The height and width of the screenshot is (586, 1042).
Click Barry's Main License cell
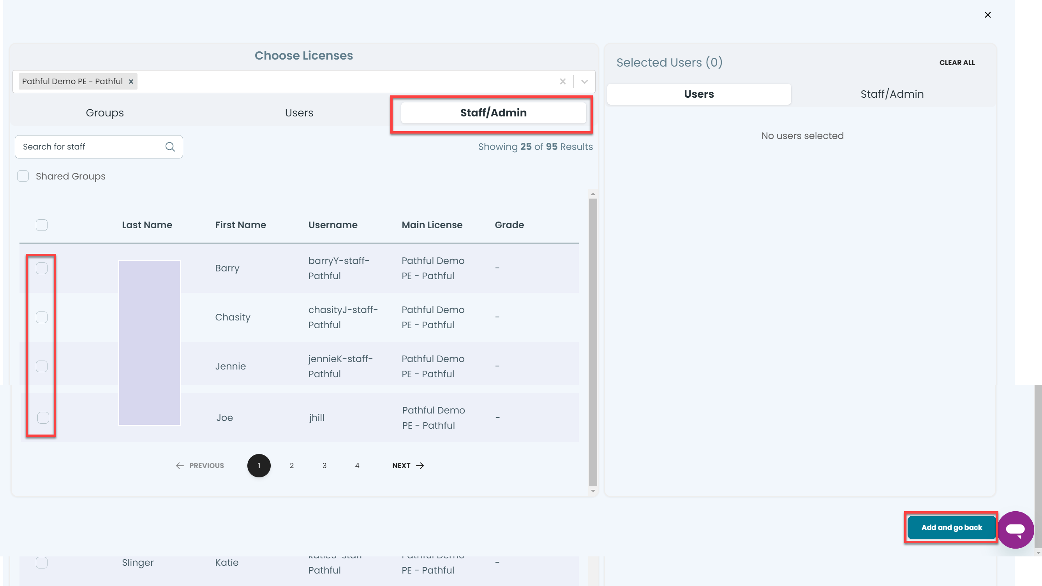[433, 268]
